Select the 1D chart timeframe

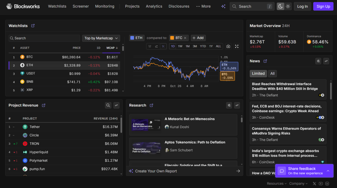click(173, 46)
